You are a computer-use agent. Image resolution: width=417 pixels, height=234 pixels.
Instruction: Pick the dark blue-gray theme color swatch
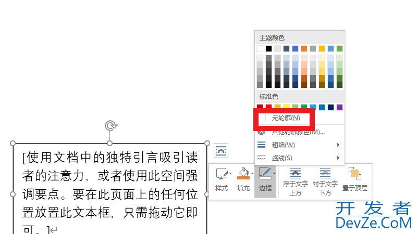coord(286,48)
